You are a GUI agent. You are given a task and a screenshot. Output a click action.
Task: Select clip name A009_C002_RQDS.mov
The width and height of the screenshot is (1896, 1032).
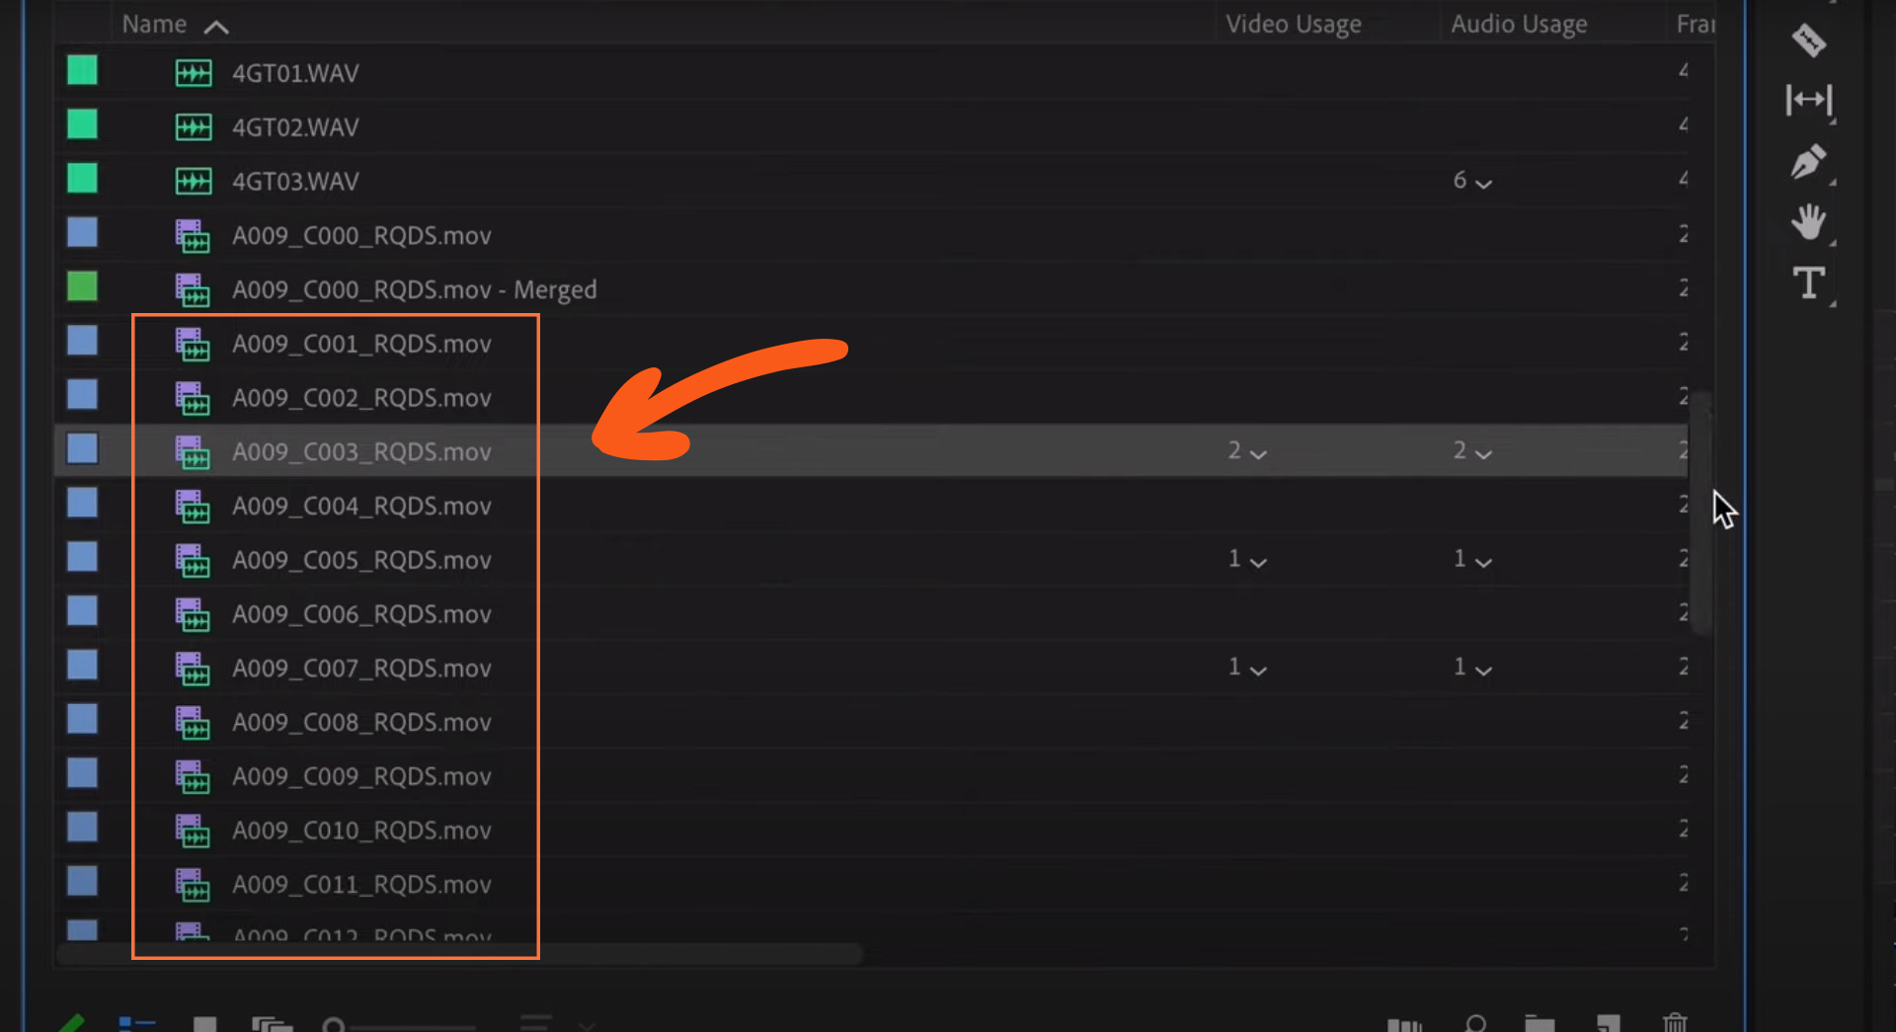pos(361,398)
